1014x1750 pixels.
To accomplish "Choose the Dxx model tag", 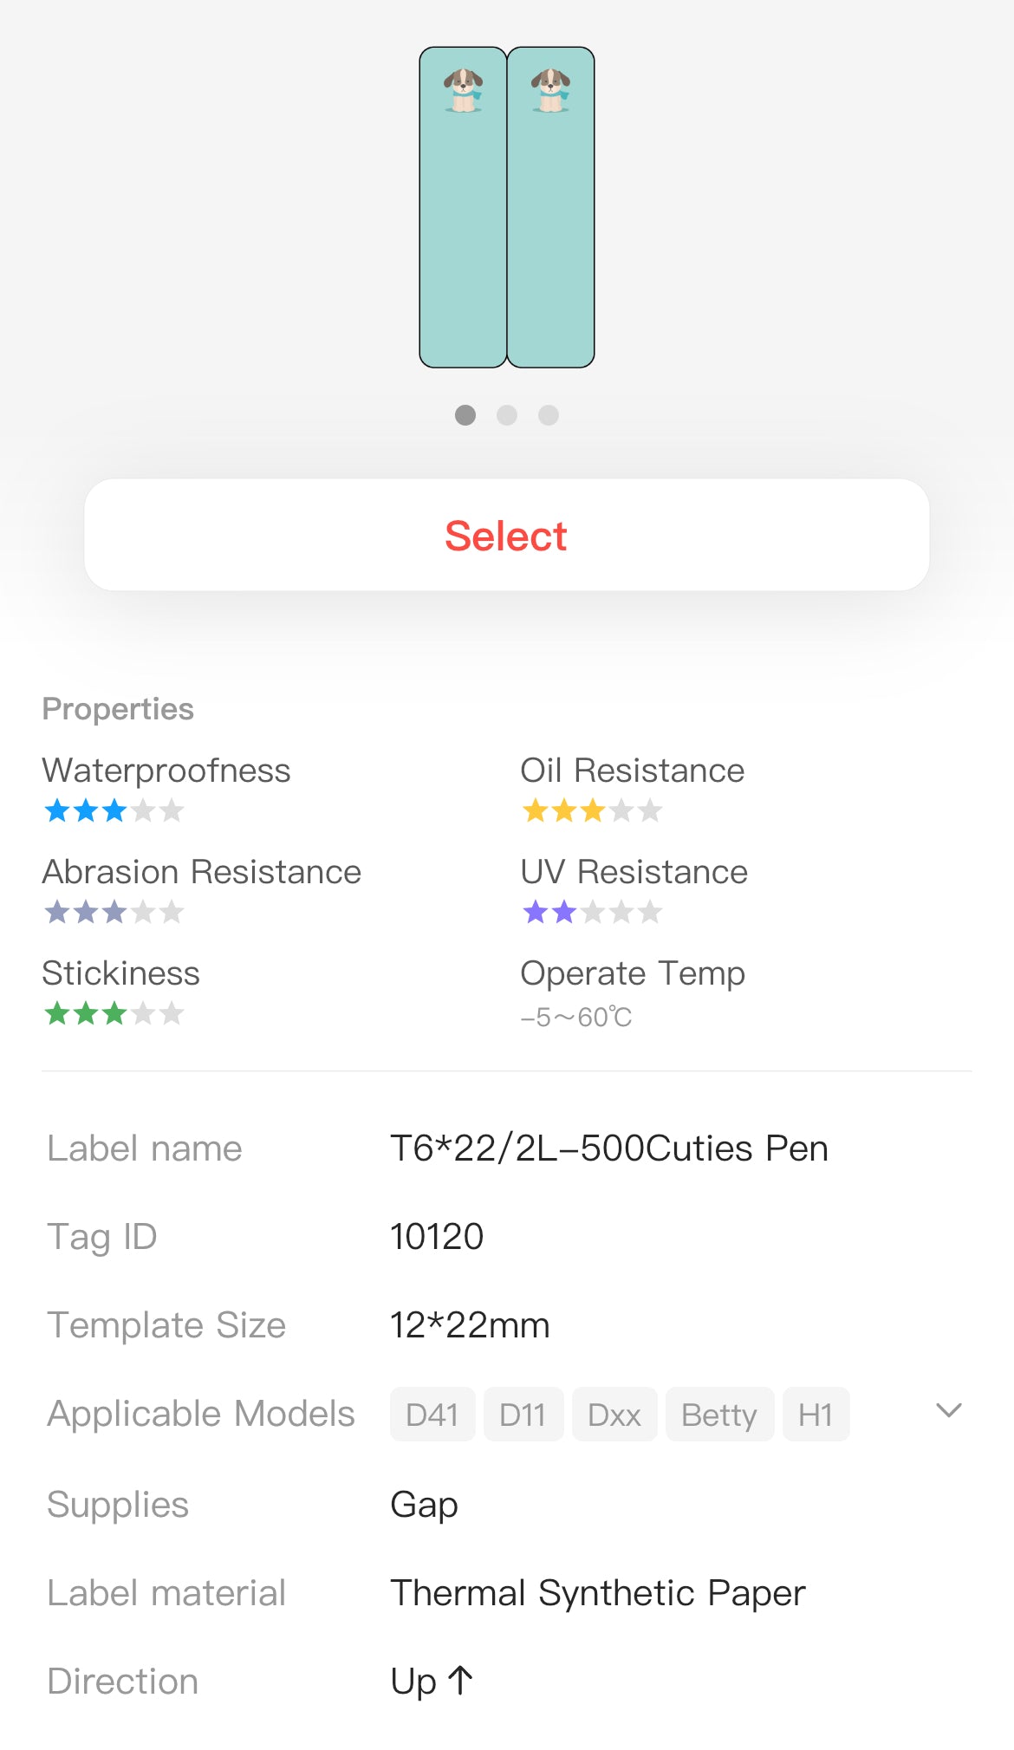I will point(614,1415).
